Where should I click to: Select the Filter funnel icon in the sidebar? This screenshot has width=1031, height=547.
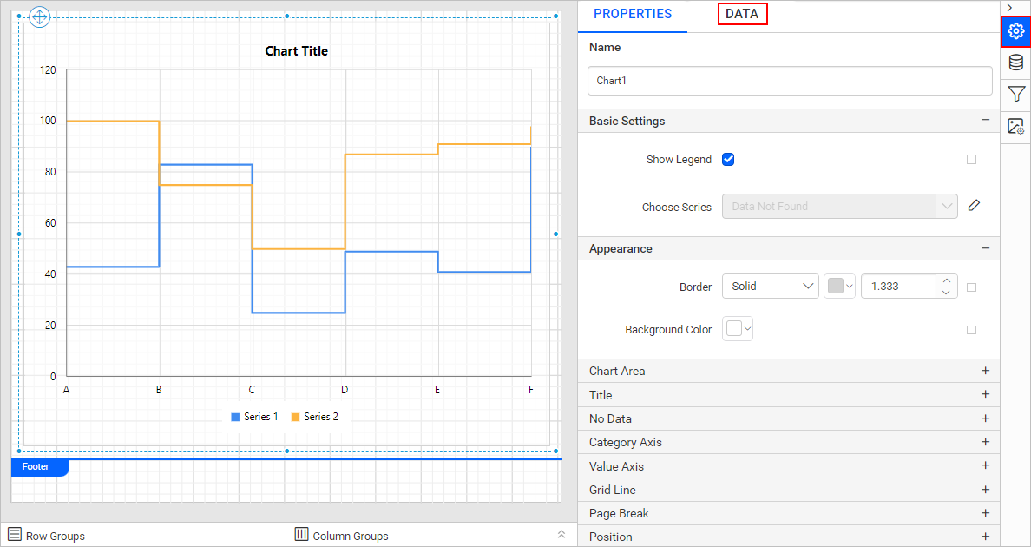1015,95
